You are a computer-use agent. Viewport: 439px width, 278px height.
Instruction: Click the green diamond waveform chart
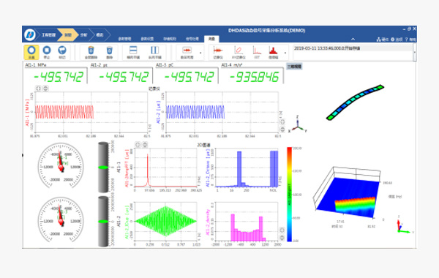[166, 221]
